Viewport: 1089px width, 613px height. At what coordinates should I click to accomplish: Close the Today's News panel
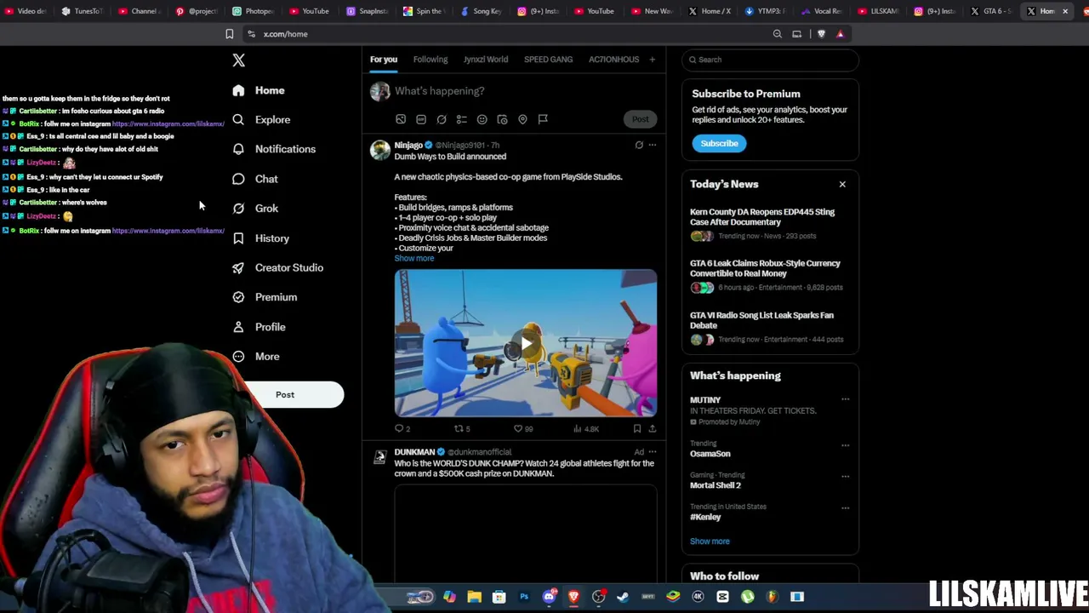point(842,185)
